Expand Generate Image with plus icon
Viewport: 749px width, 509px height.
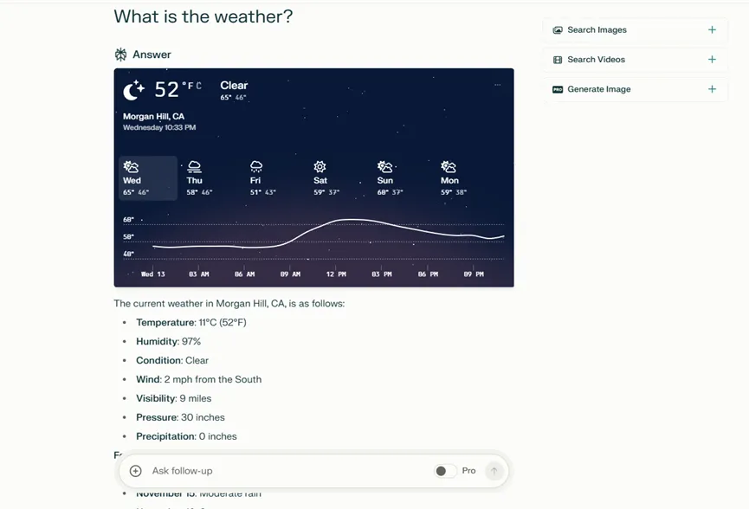(x=712, y=89)
